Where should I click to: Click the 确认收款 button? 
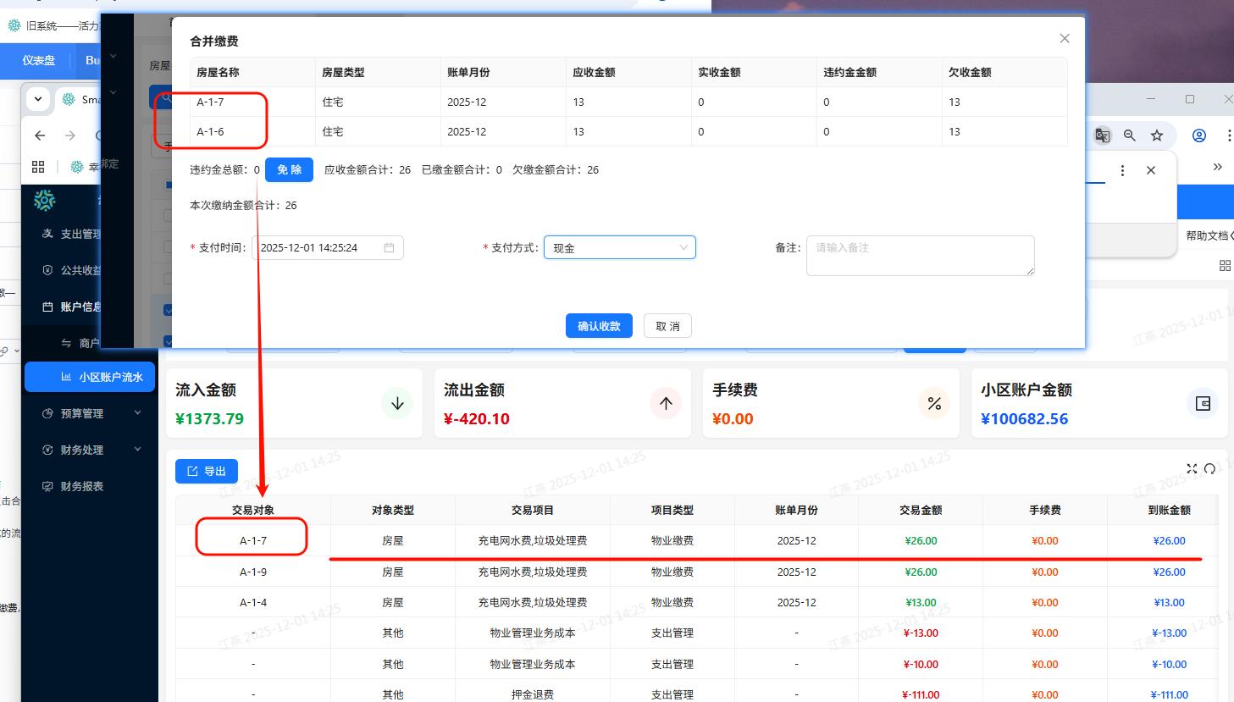click(x=599, y=326)
